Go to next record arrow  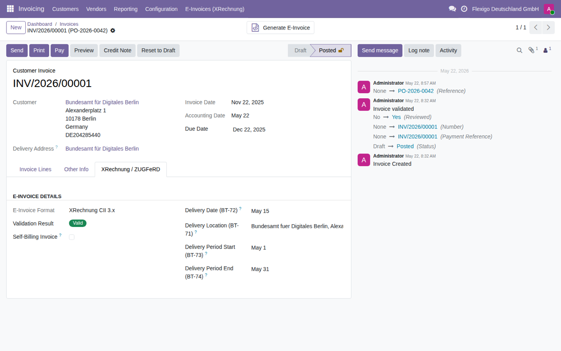coord(549,28)
